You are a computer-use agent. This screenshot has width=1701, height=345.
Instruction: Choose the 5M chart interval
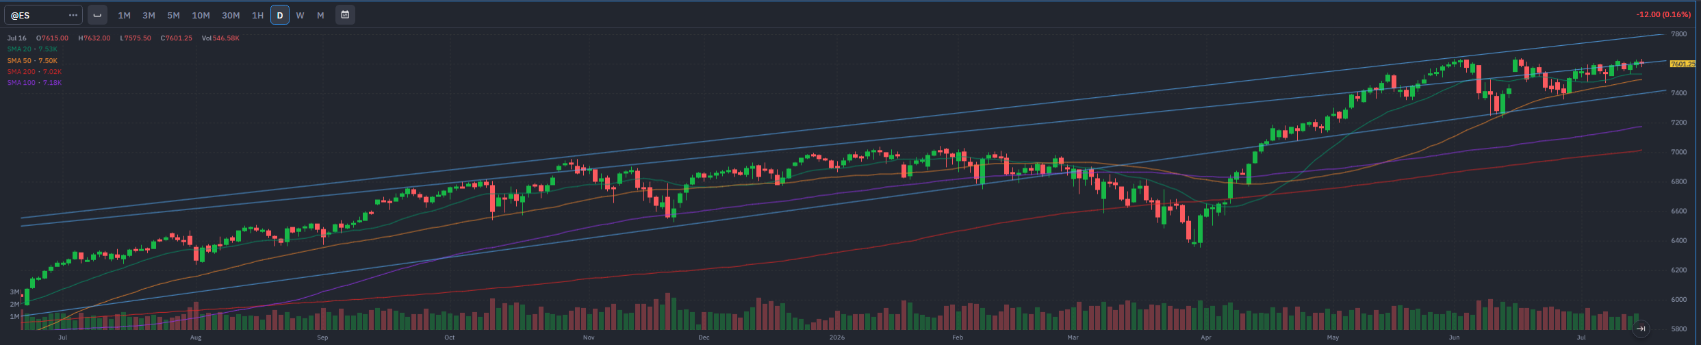click(173, 15)
